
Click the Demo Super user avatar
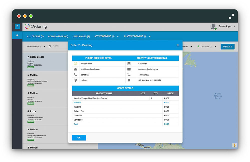(213, 26)
